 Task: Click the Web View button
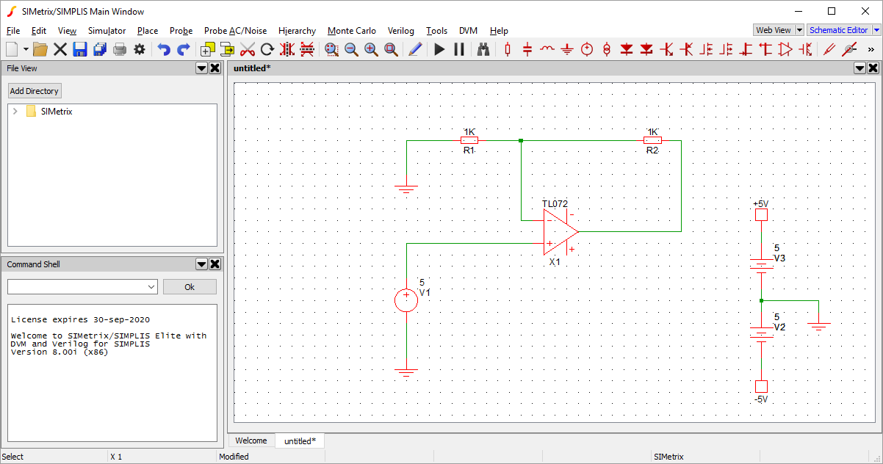click(774, 30)
